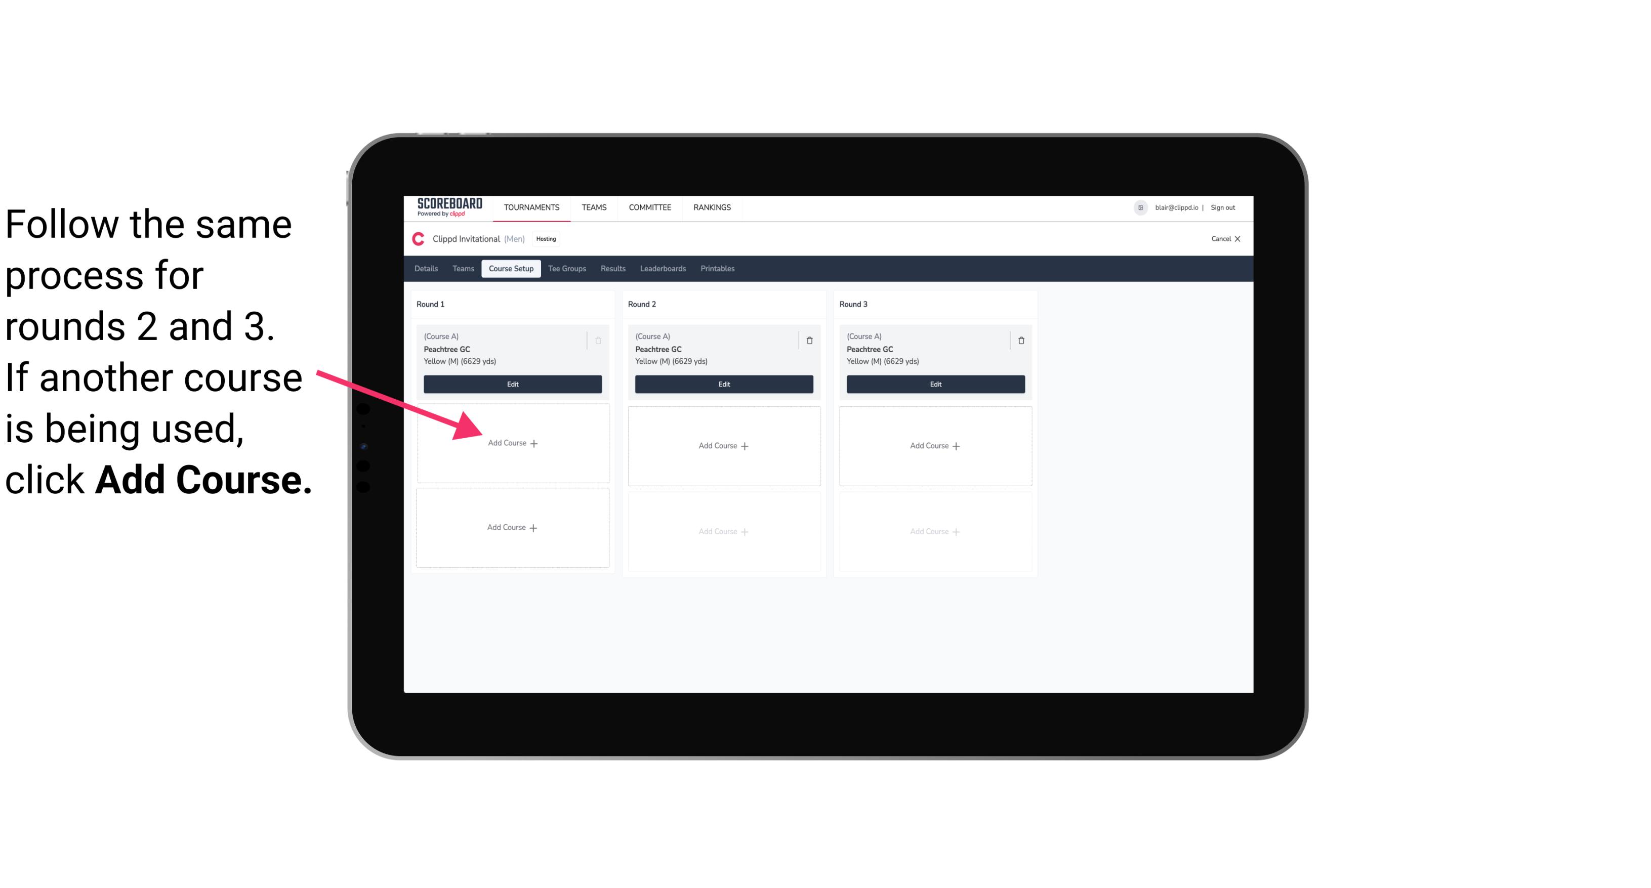Click the second Add Course in Round 1
The width and height of the screenshot is (1651, 888).
click(511, 526)
